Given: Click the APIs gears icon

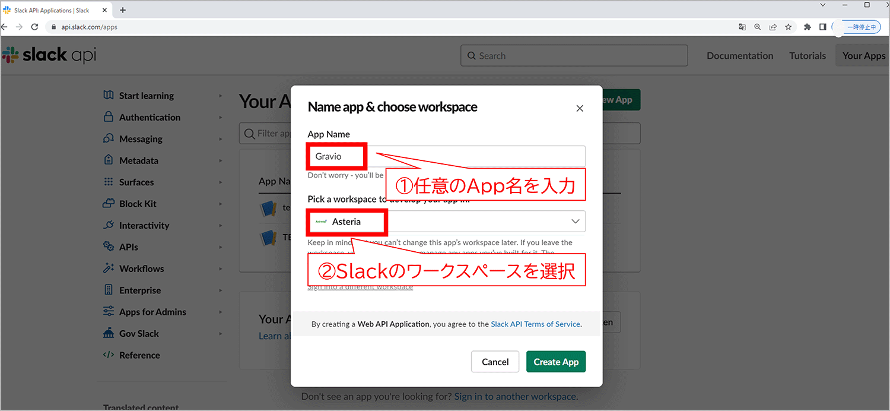Looking at the screenshot, I should click(109, 246).
